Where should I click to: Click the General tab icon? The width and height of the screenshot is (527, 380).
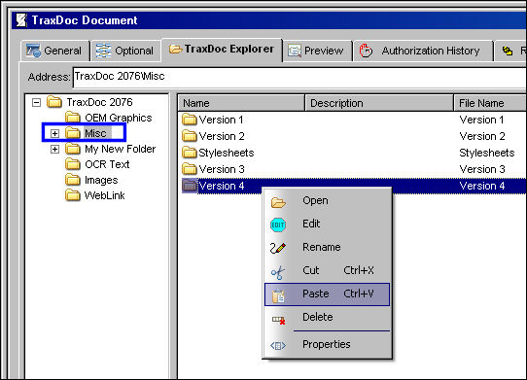pyautogui.click(x=33, y=51)
